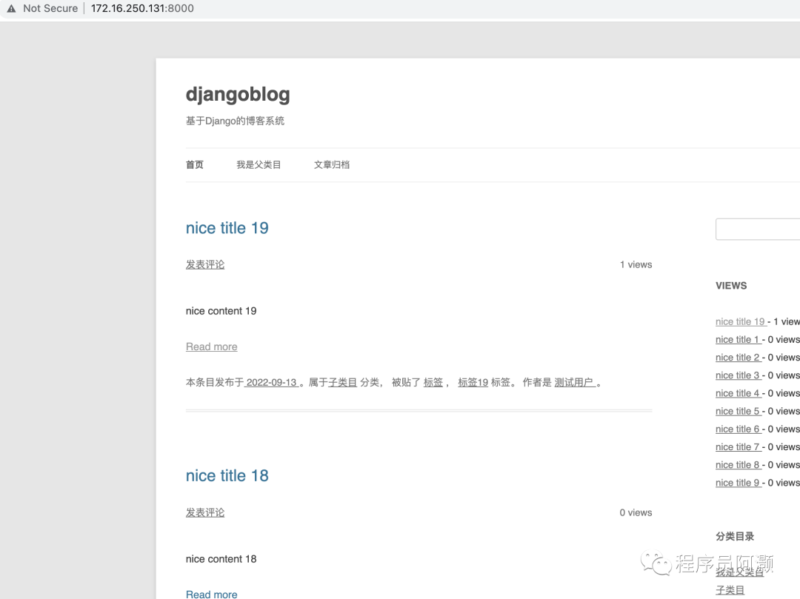Go to the 首页 nav item
Screen dimensions: 800x599
[x=194, y=164]
